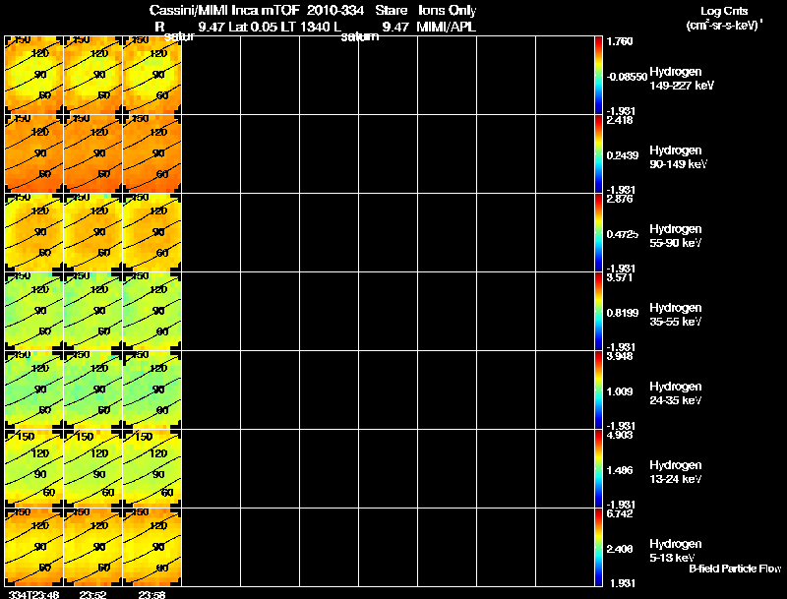The image size is (787, 599).
Task: Choose the 24-35 keV image at 23:52
Action: tap(92, 389)
